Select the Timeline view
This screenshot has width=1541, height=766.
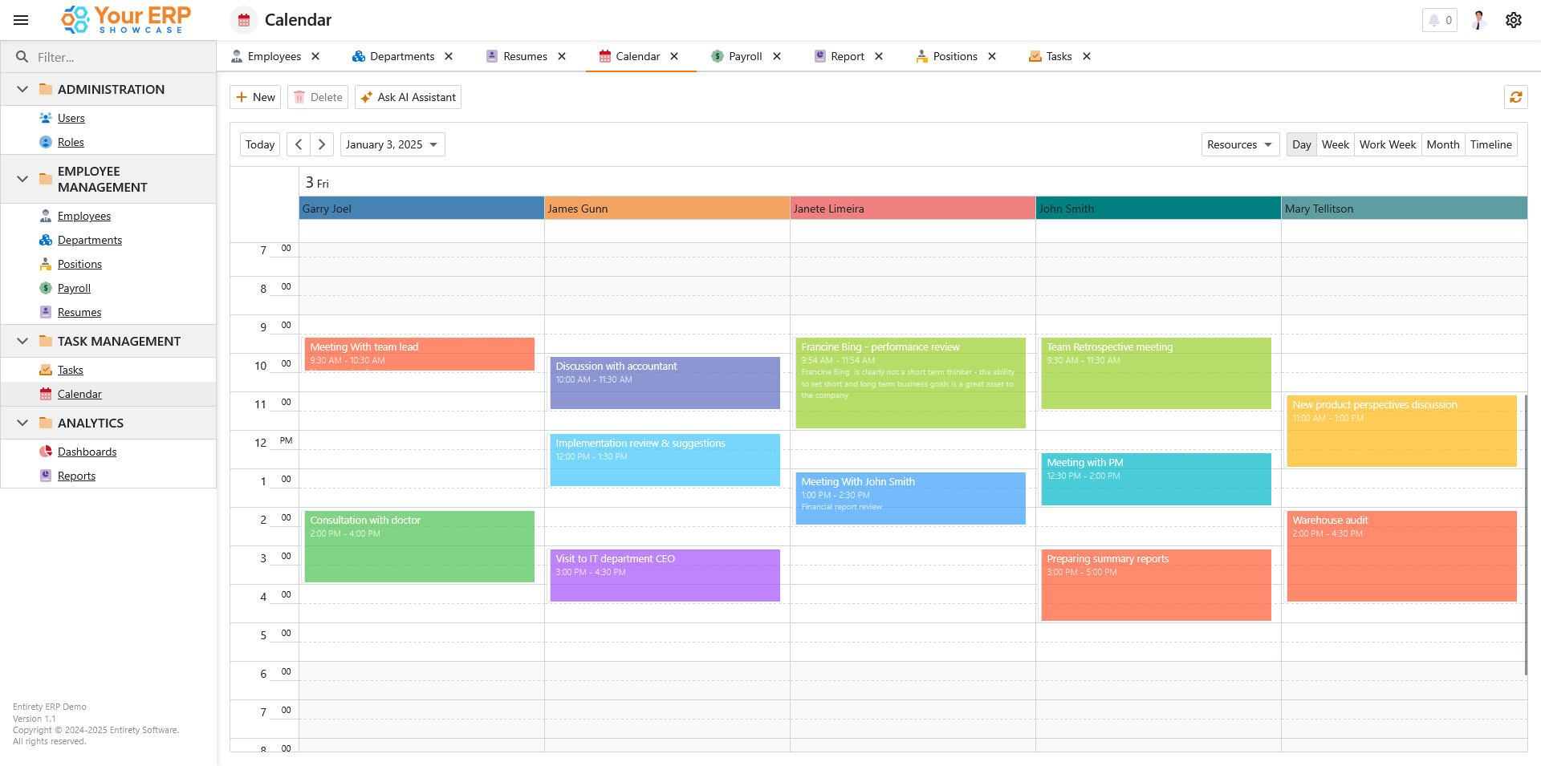coord(1490,144)
